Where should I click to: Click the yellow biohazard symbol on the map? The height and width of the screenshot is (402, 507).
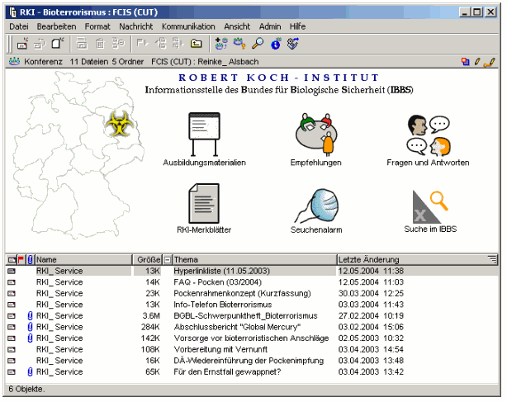click(119, 123)
